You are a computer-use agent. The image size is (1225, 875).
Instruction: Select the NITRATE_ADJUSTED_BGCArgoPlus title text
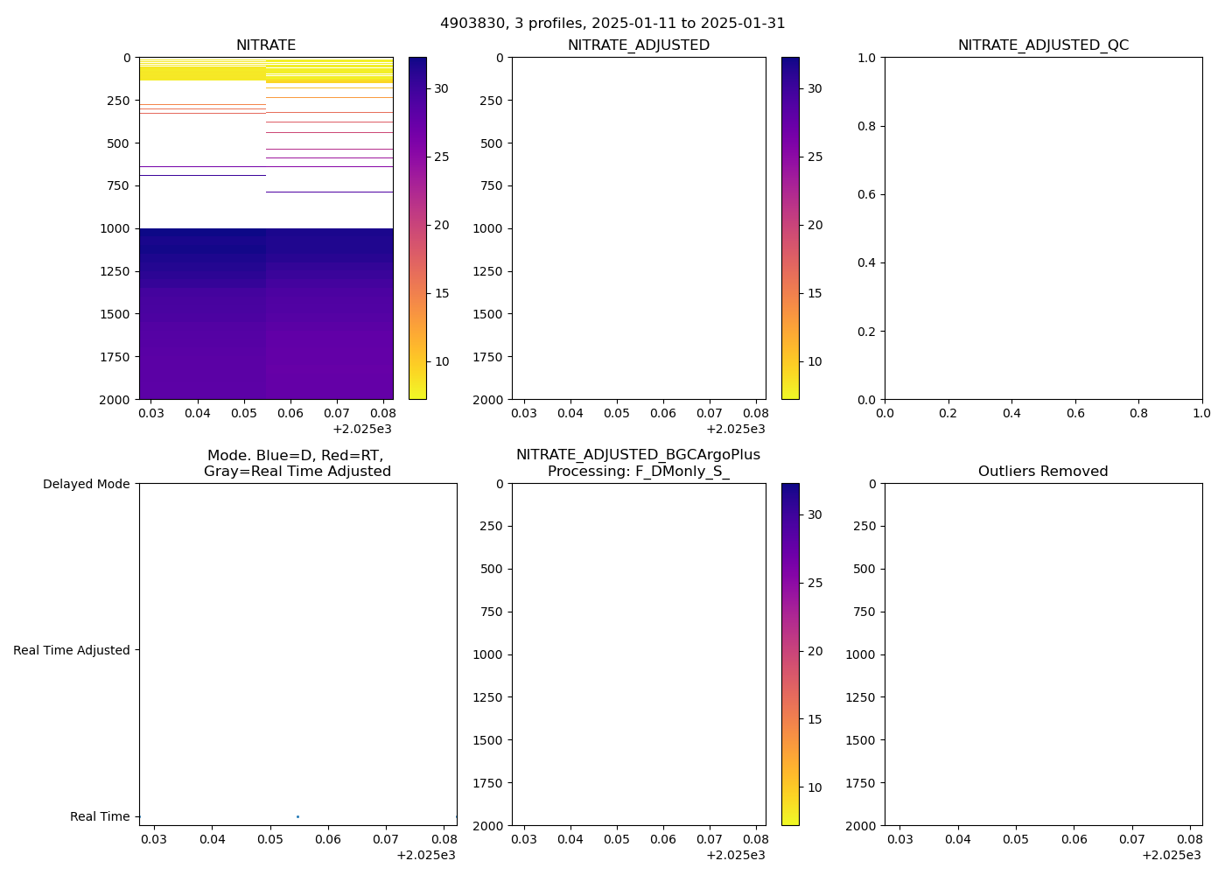(x=638, y=455)
